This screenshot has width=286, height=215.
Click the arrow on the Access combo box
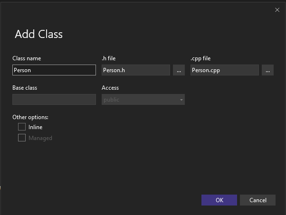click(x=181, y=100)
